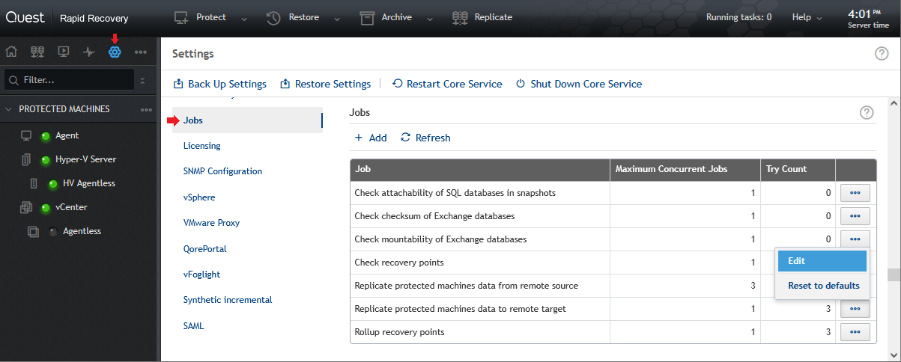The image size is (901, 362).
Task: Open actions for Check checksum of Exchange row
Action: click(x=855, y=216)
